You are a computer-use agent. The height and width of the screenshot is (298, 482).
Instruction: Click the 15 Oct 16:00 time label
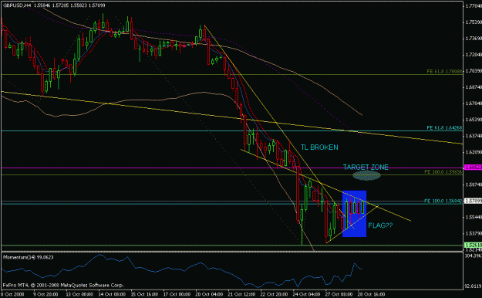pos(144,294)
